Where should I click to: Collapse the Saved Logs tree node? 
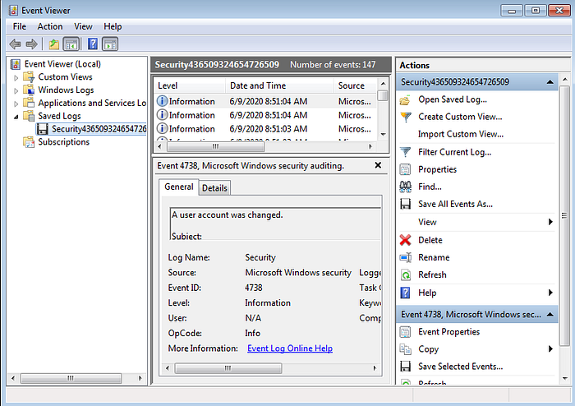[x=16, y=117]
